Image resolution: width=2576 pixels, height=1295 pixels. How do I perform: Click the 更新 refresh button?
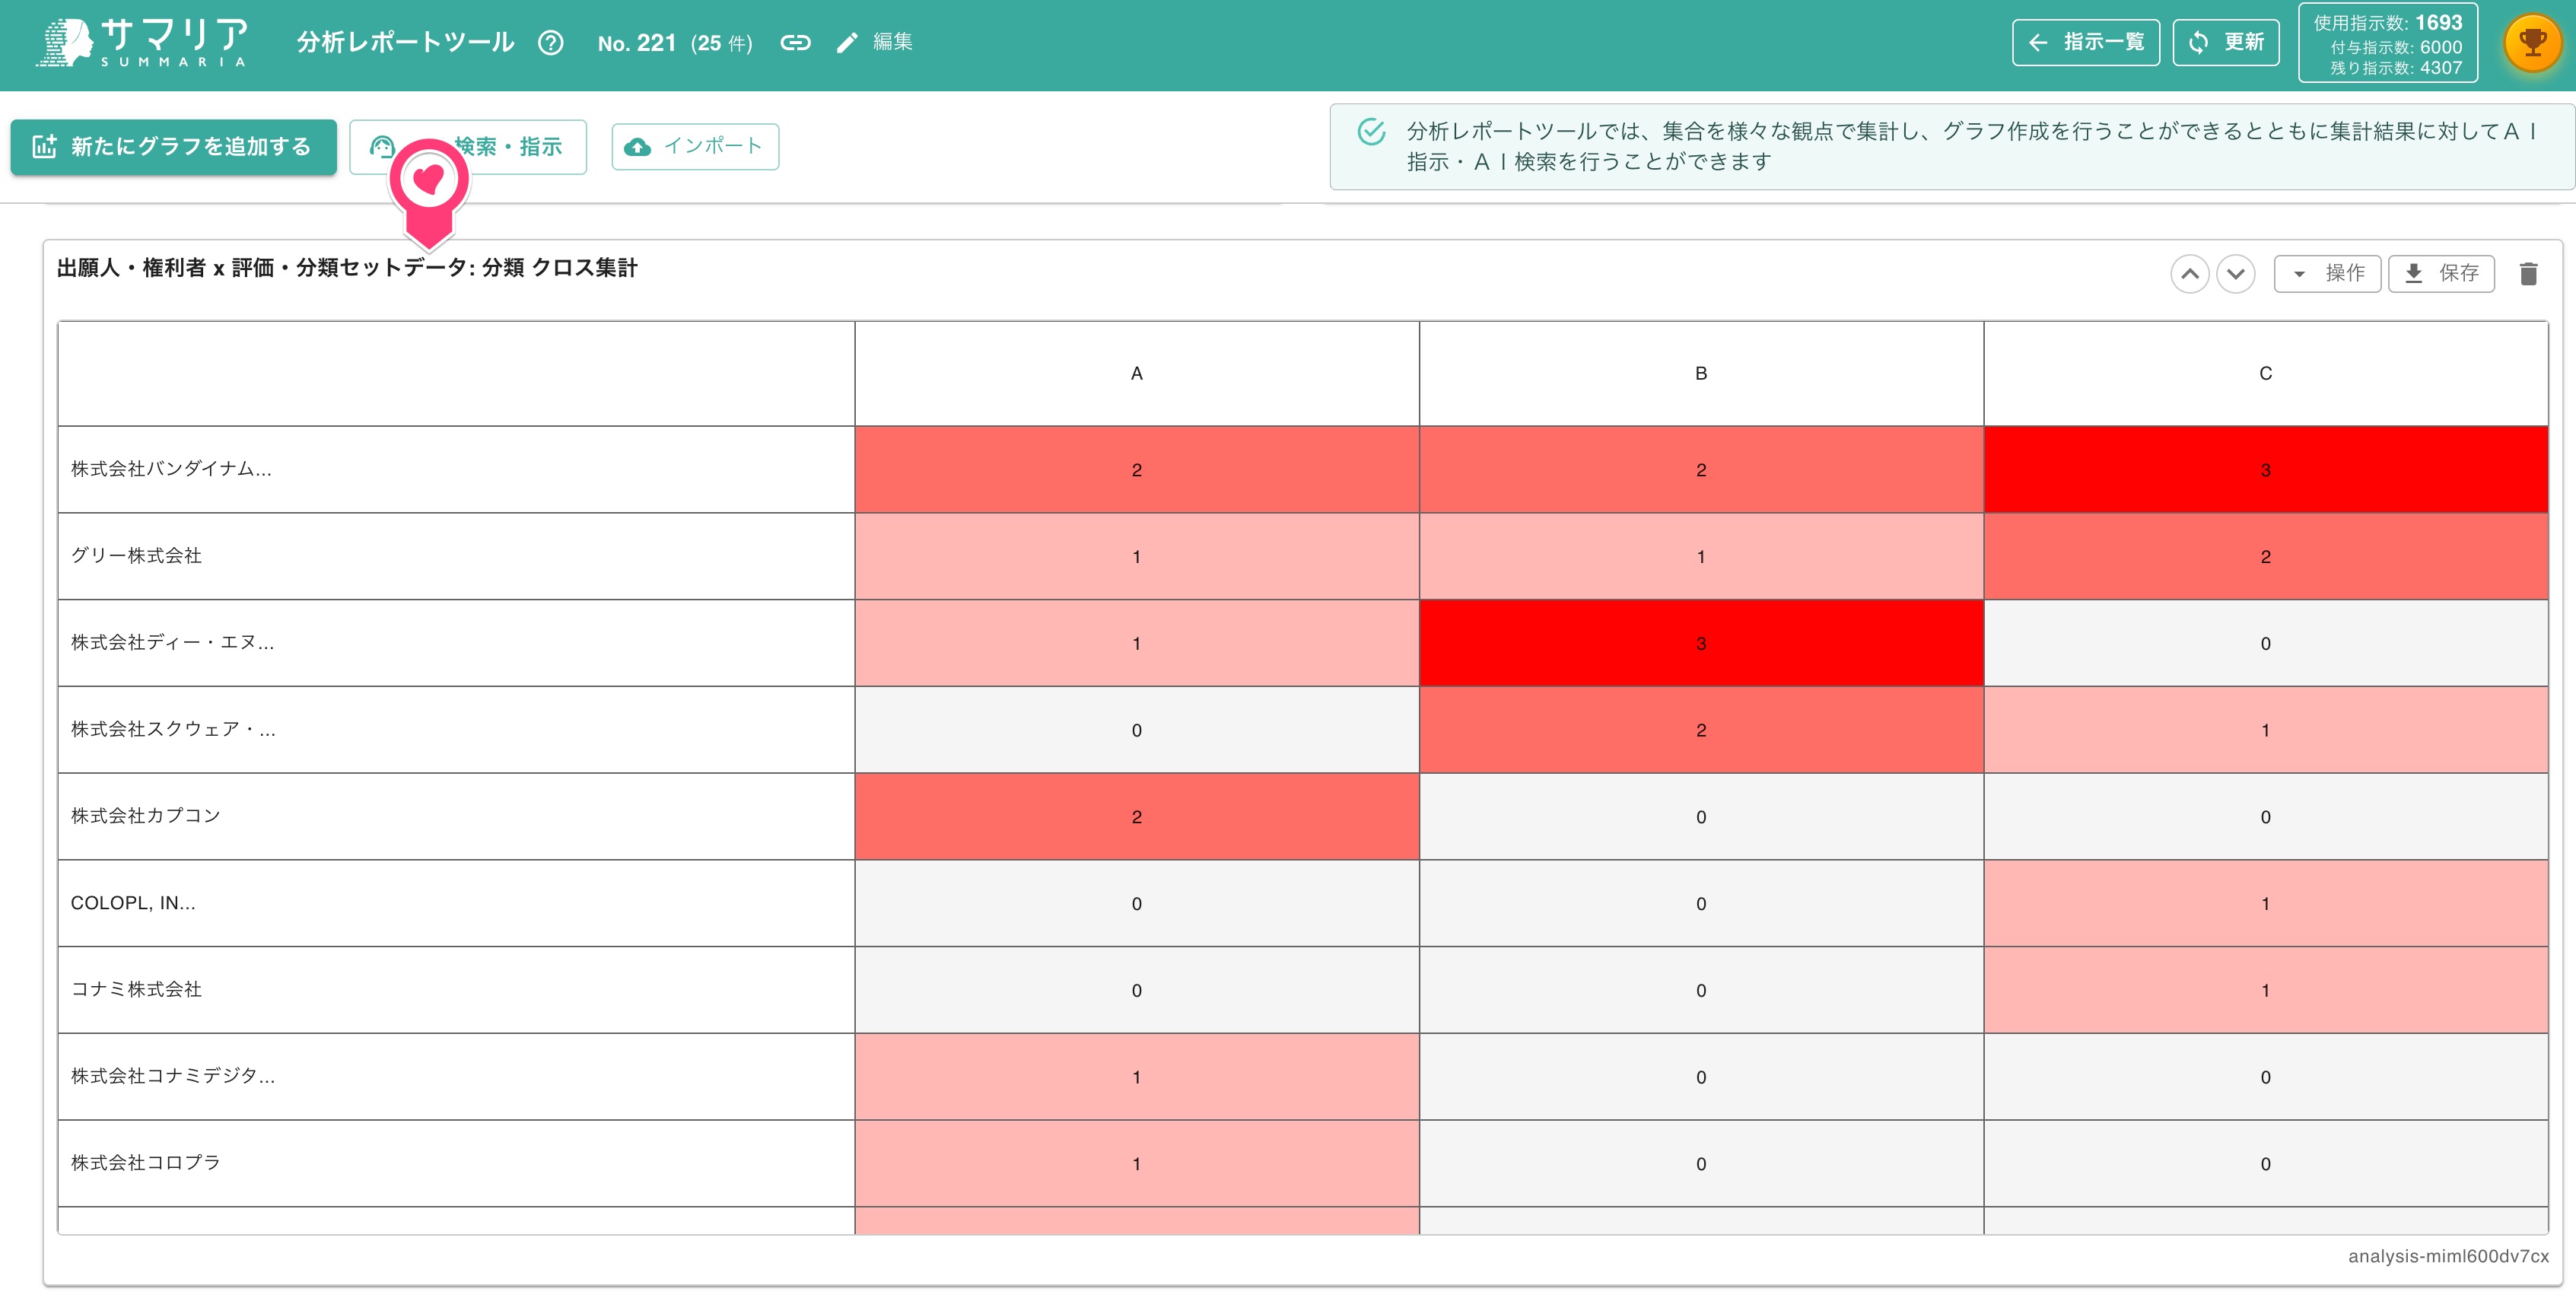(2226, 42)
